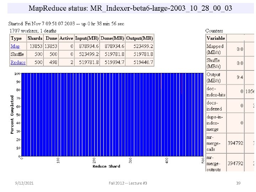Click the Percent Completed axis label
This screenshot has height=192, width=256.
[12, 114]
